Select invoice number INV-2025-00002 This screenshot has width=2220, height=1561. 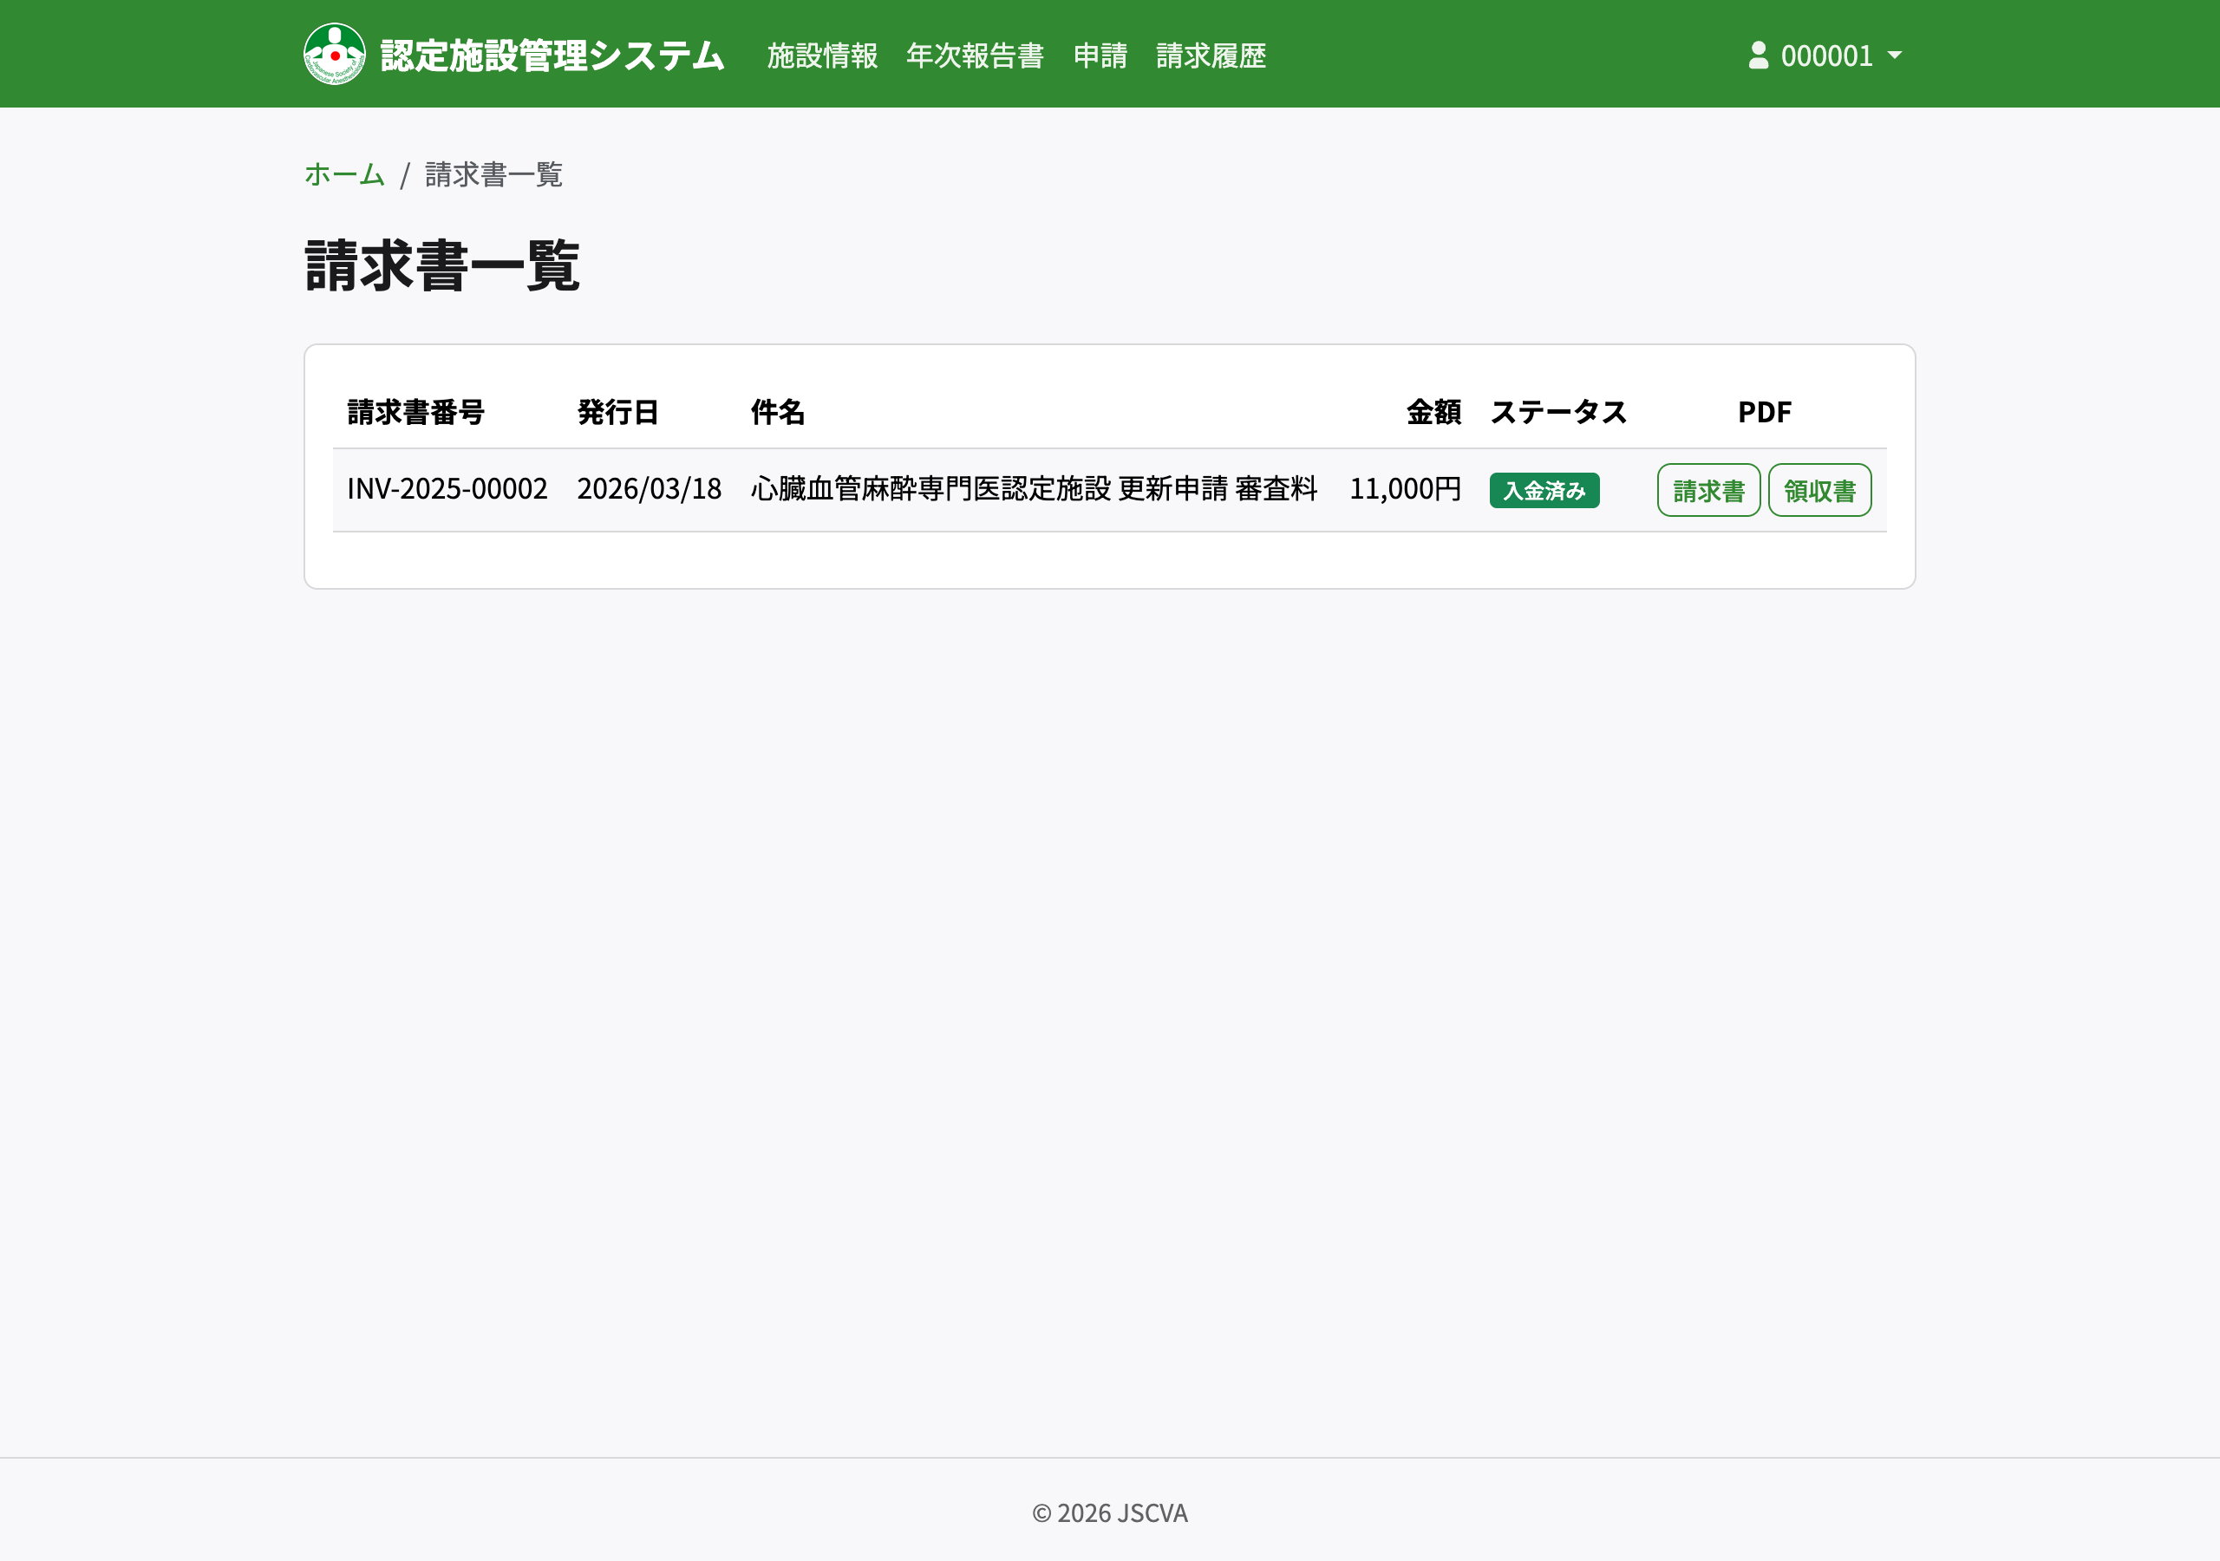[x=447, y=489]
